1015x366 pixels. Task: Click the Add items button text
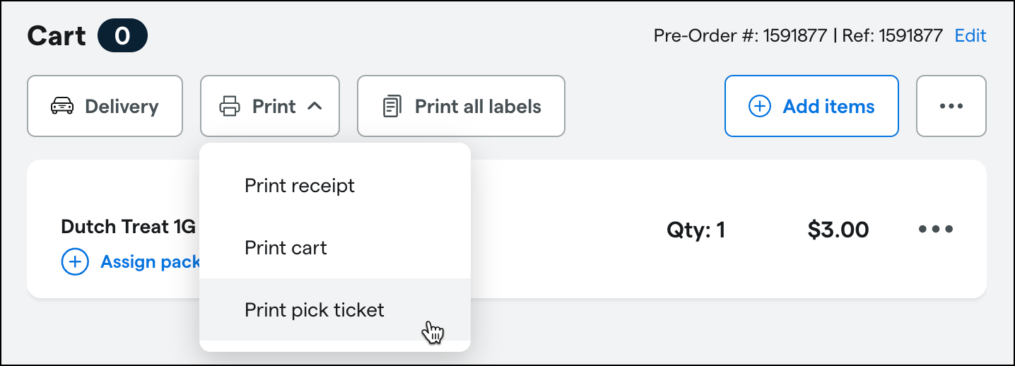click(828, 107)
